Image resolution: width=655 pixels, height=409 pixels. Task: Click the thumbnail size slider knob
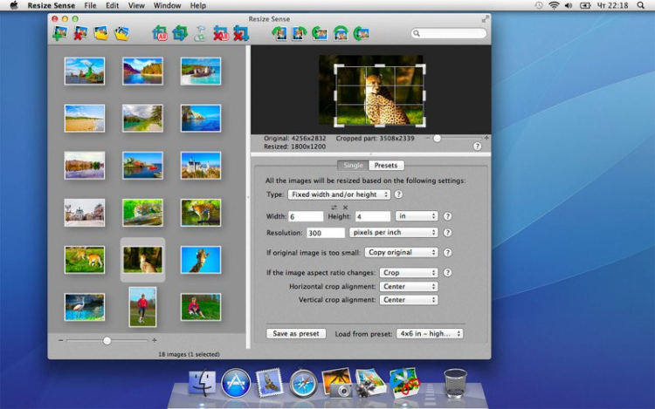[x=107, y=340]
